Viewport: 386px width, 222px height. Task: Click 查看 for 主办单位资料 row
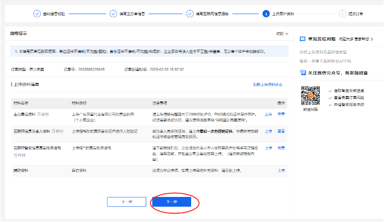pyautogui.click(x=281, y=113)
